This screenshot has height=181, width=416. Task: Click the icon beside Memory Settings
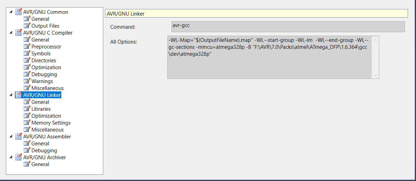click(x=27, y=123)
